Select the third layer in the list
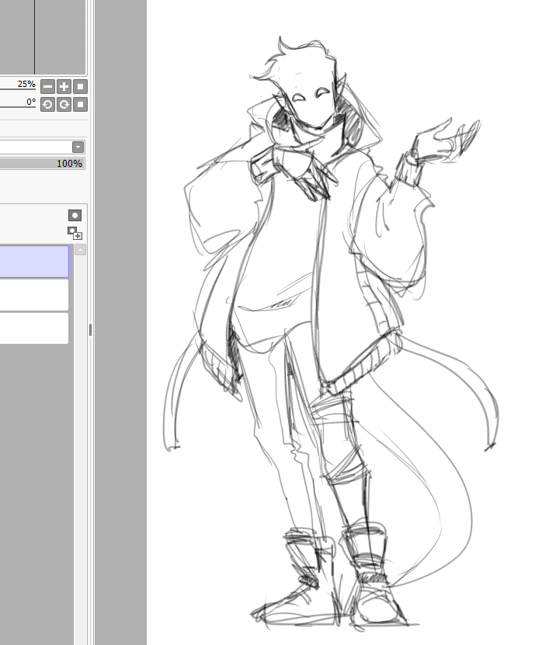This screenshot has height=645, width=542. (34, 328)
